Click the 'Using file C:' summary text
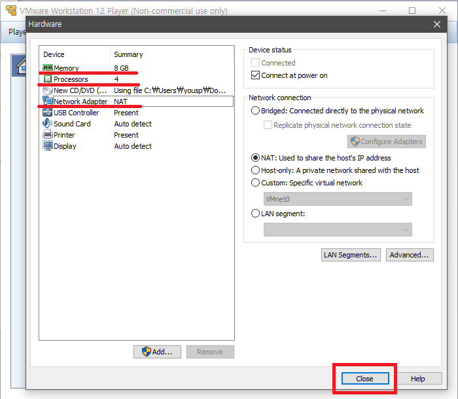458x399 pixels. [x=169, y=90]
